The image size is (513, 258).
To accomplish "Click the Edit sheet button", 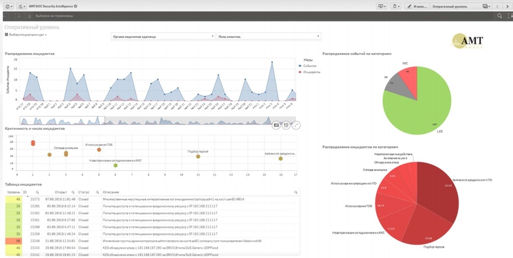I will [418, 6].
